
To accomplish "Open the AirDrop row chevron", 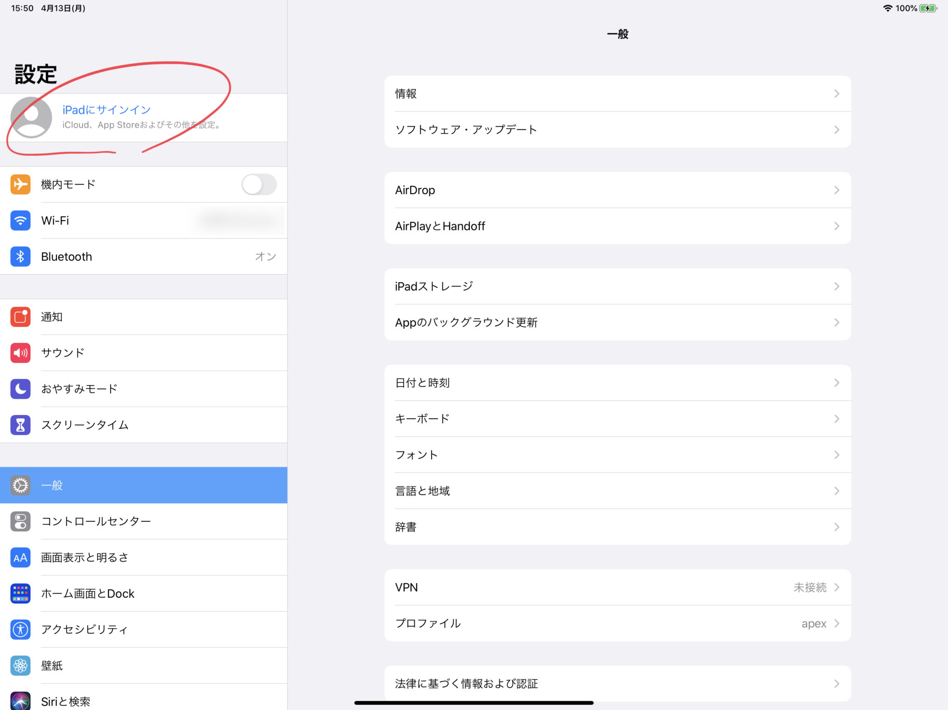I will [x=836, y=190].
